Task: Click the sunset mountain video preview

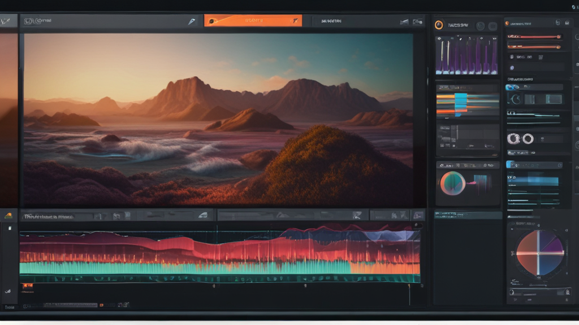Action: coord(218,120)
